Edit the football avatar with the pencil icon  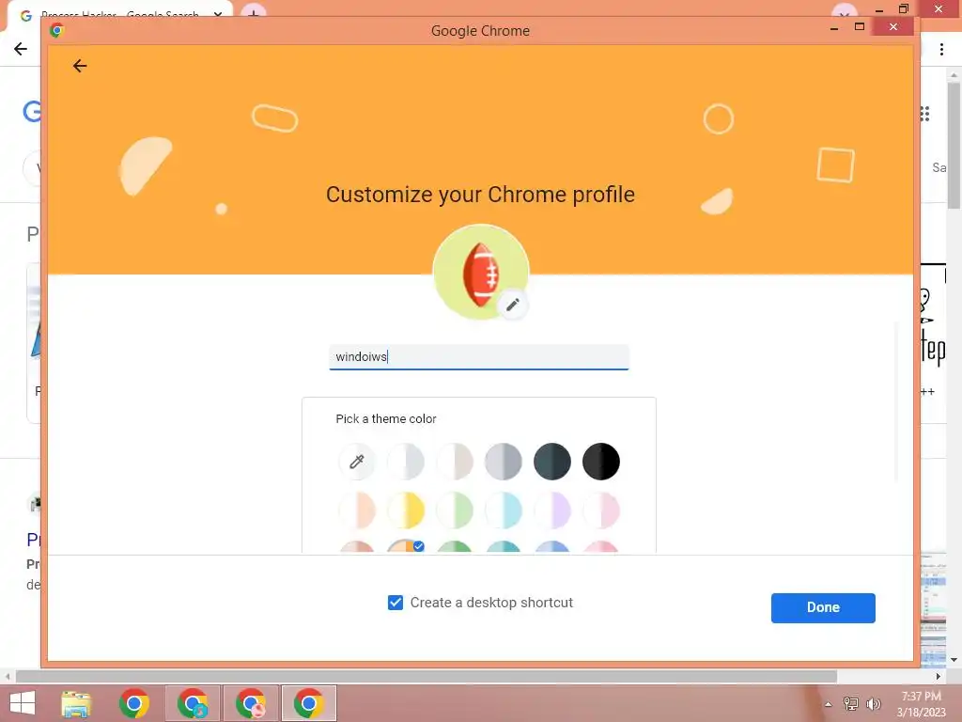[513, 305]
